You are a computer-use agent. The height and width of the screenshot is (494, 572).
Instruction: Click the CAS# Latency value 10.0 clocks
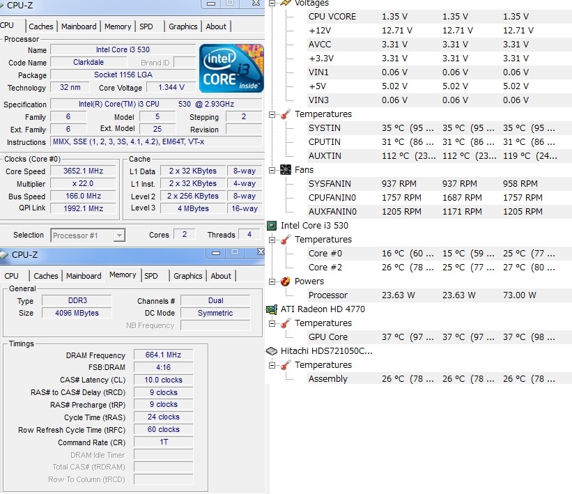[x=163, y=380]
